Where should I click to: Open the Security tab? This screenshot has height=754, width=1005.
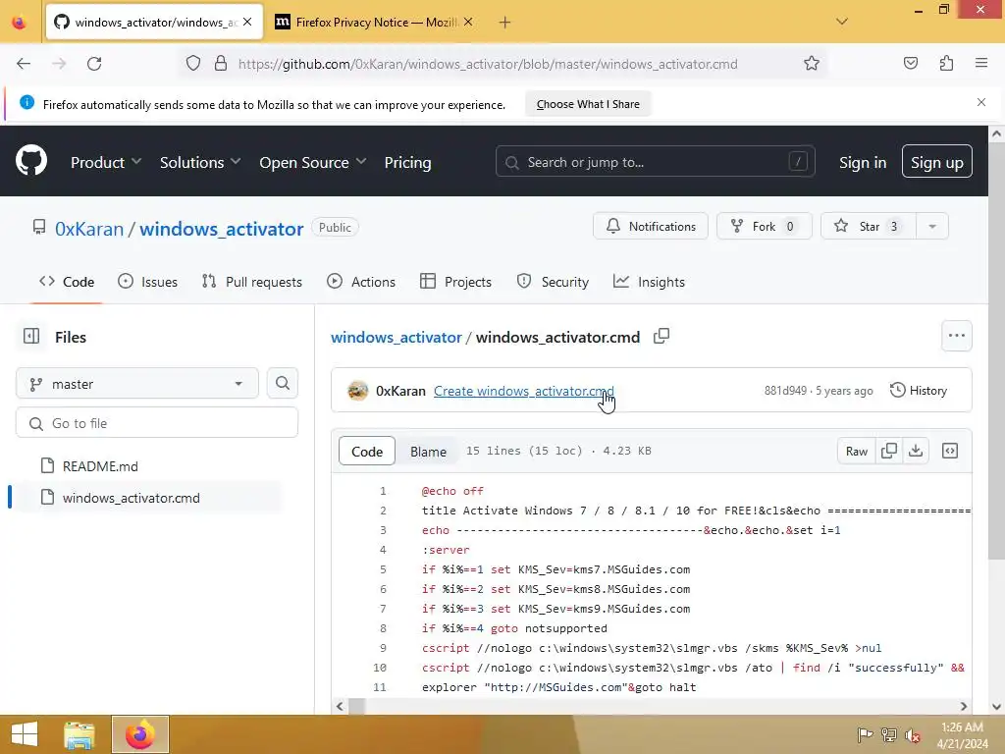point(553,282)
